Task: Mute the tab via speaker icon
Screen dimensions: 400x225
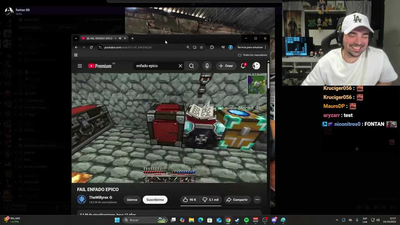Action: click(x=120, y=38)
